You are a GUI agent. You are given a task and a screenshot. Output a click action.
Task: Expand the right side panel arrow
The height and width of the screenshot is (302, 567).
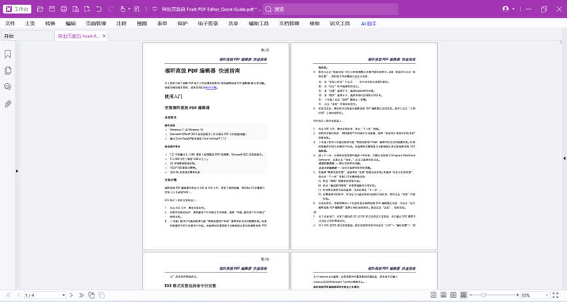pos(564,159)
